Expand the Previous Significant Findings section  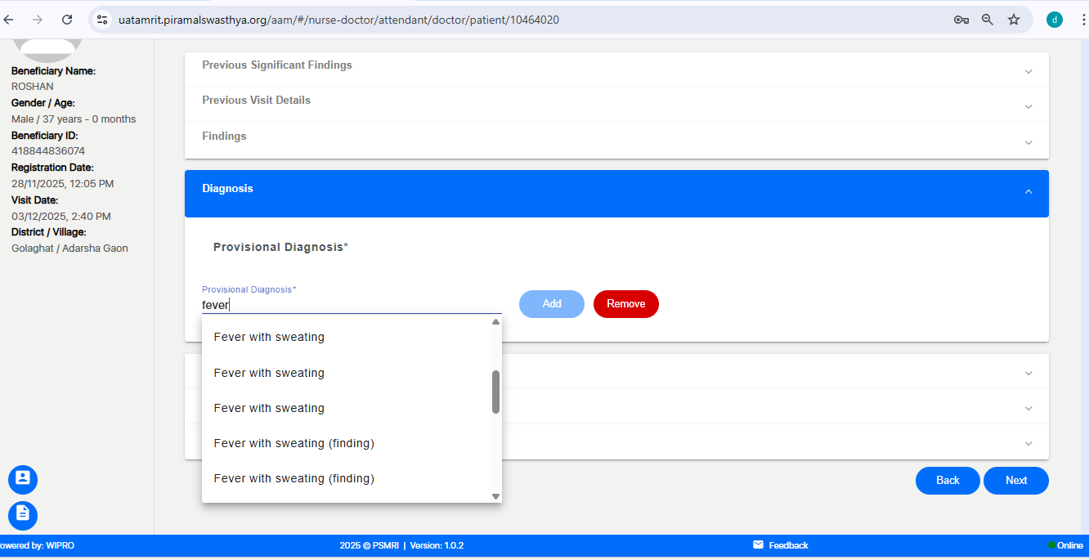point(616,66)
